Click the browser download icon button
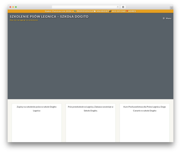Screen dimensions: 181x153 pos(123,7)
